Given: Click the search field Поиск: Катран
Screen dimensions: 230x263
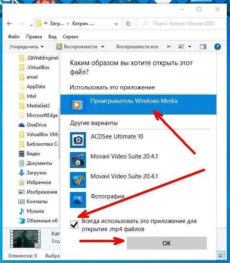Looking at the screenshot, I should 182,24.
